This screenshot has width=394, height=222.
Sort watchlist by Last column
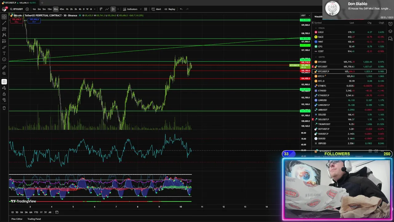pyautogui.click(x=352, y=23)
